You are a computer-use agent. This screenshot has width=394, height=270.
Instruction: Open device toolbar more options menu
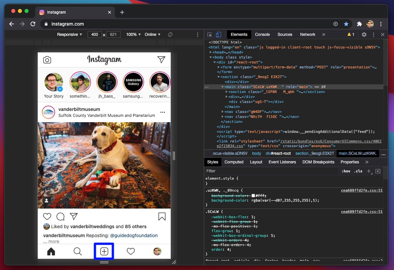coord(197,35)
